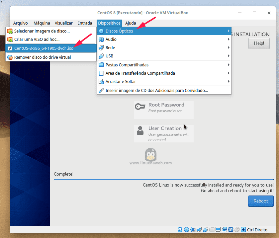This screenshot has width=279, height=238.
Task: Open the Entrada menu
Action: pos(85,23)
